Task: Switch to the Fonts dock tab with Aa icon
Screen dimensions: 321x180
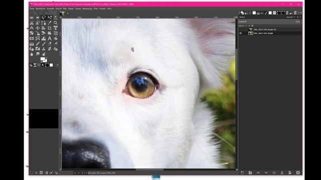Action: [274, 13]
